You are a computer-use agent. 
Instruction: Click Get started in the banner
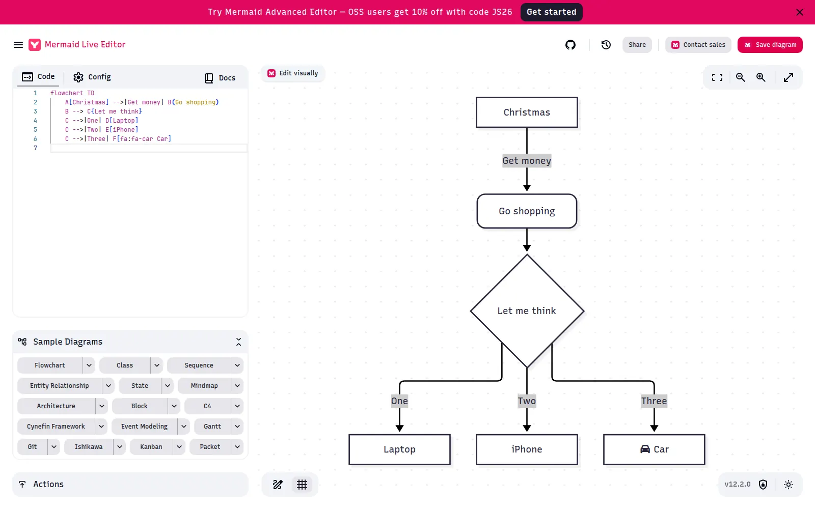552,12
